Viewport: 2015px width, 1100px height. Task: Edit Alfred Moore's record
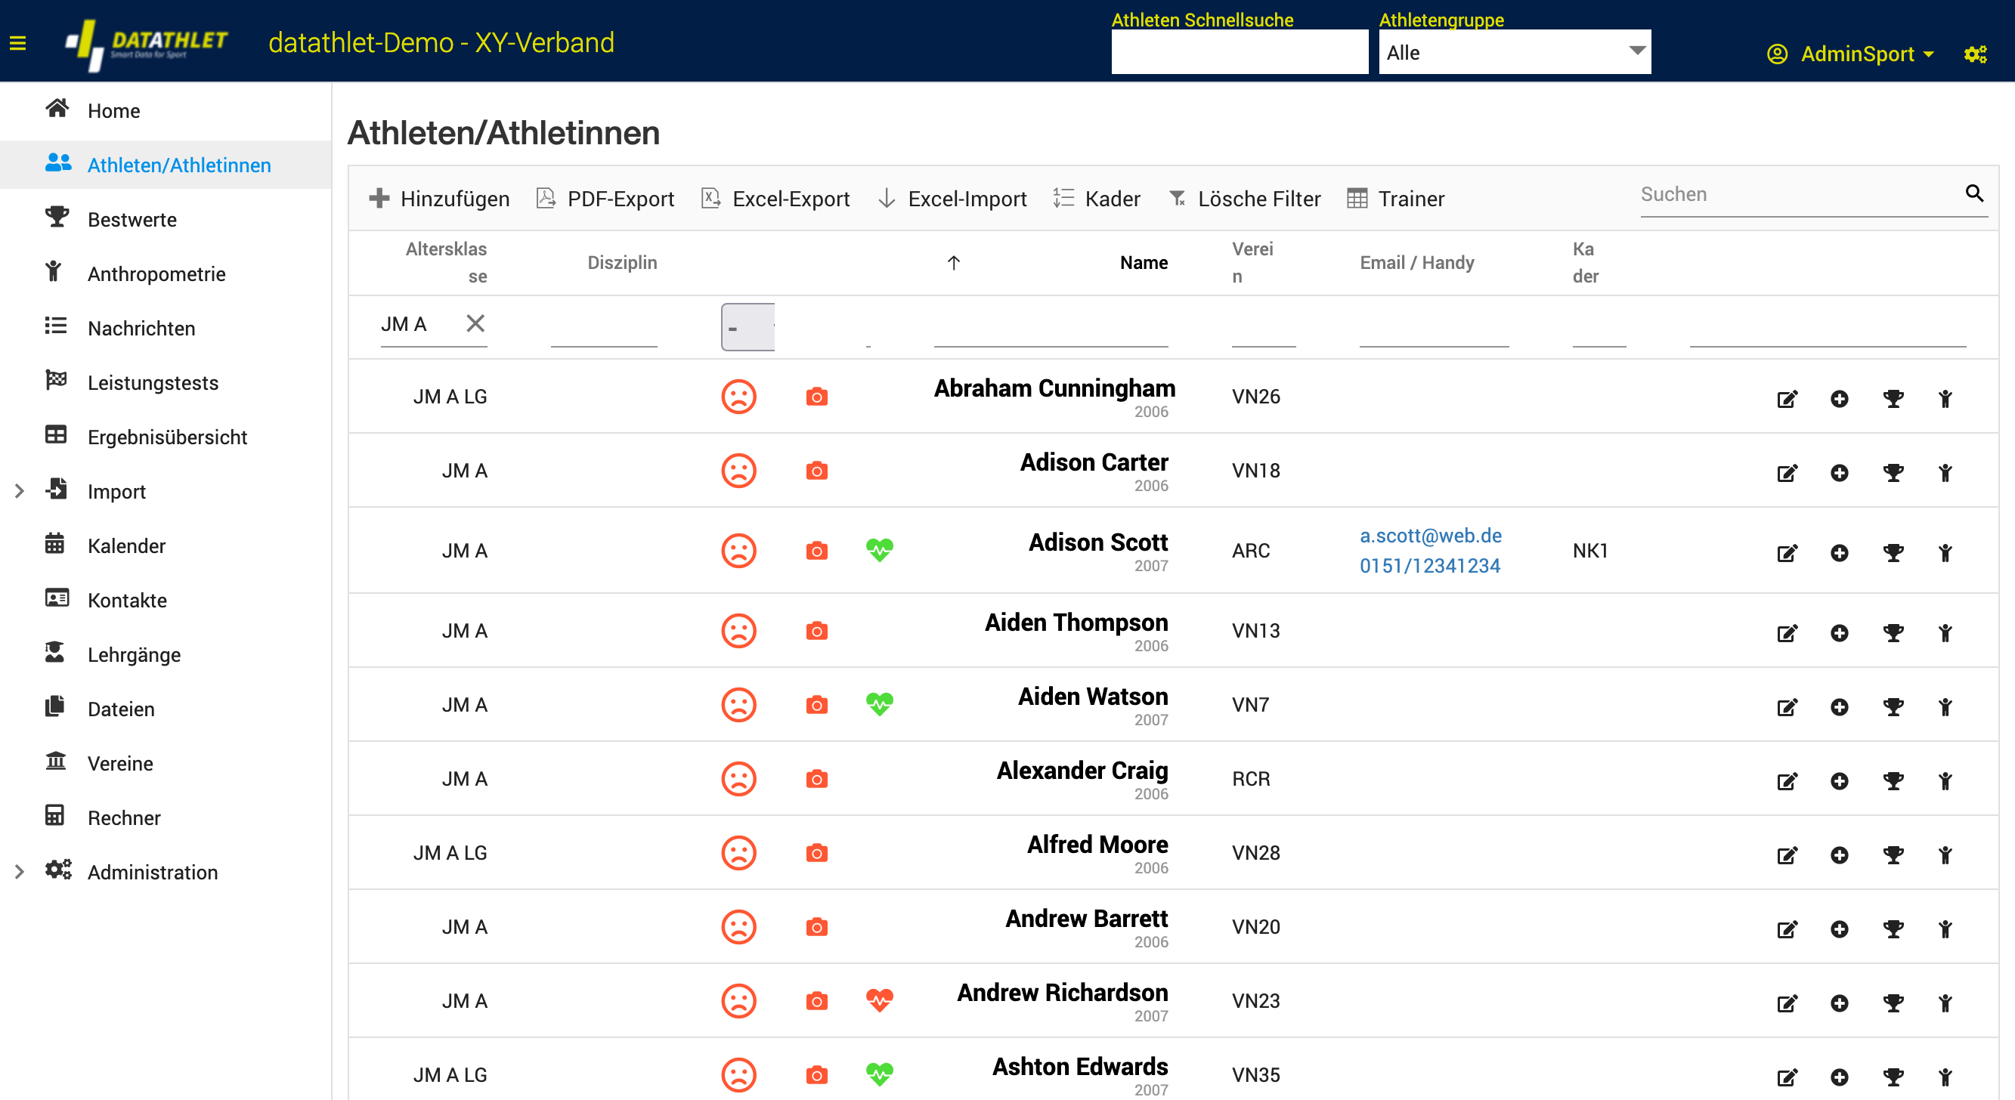1787,854
